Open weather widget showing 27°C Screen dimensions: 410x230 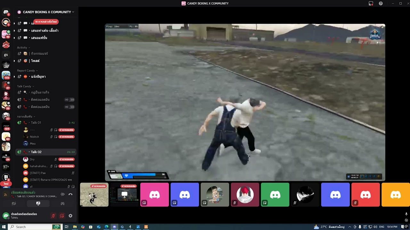(329, 227)
